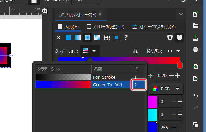Set fill to no paint (X)
Image resolution: width=206 pixels, height=132 pixels.
[59, 37]
